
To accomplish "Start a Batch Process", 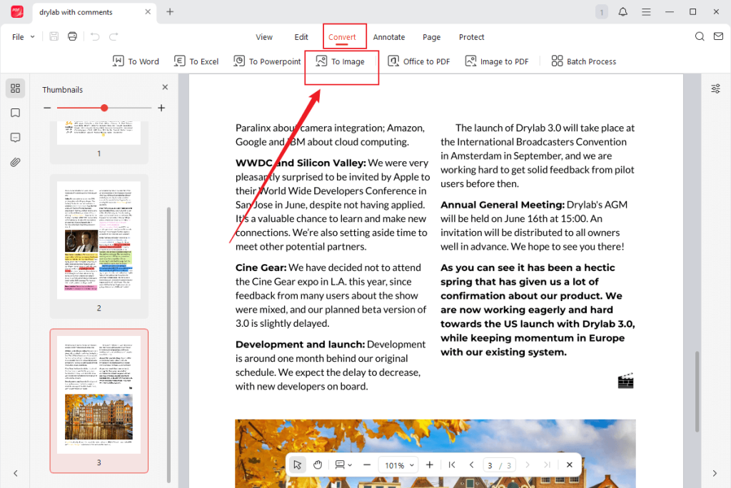I will (x=583, y=61).
